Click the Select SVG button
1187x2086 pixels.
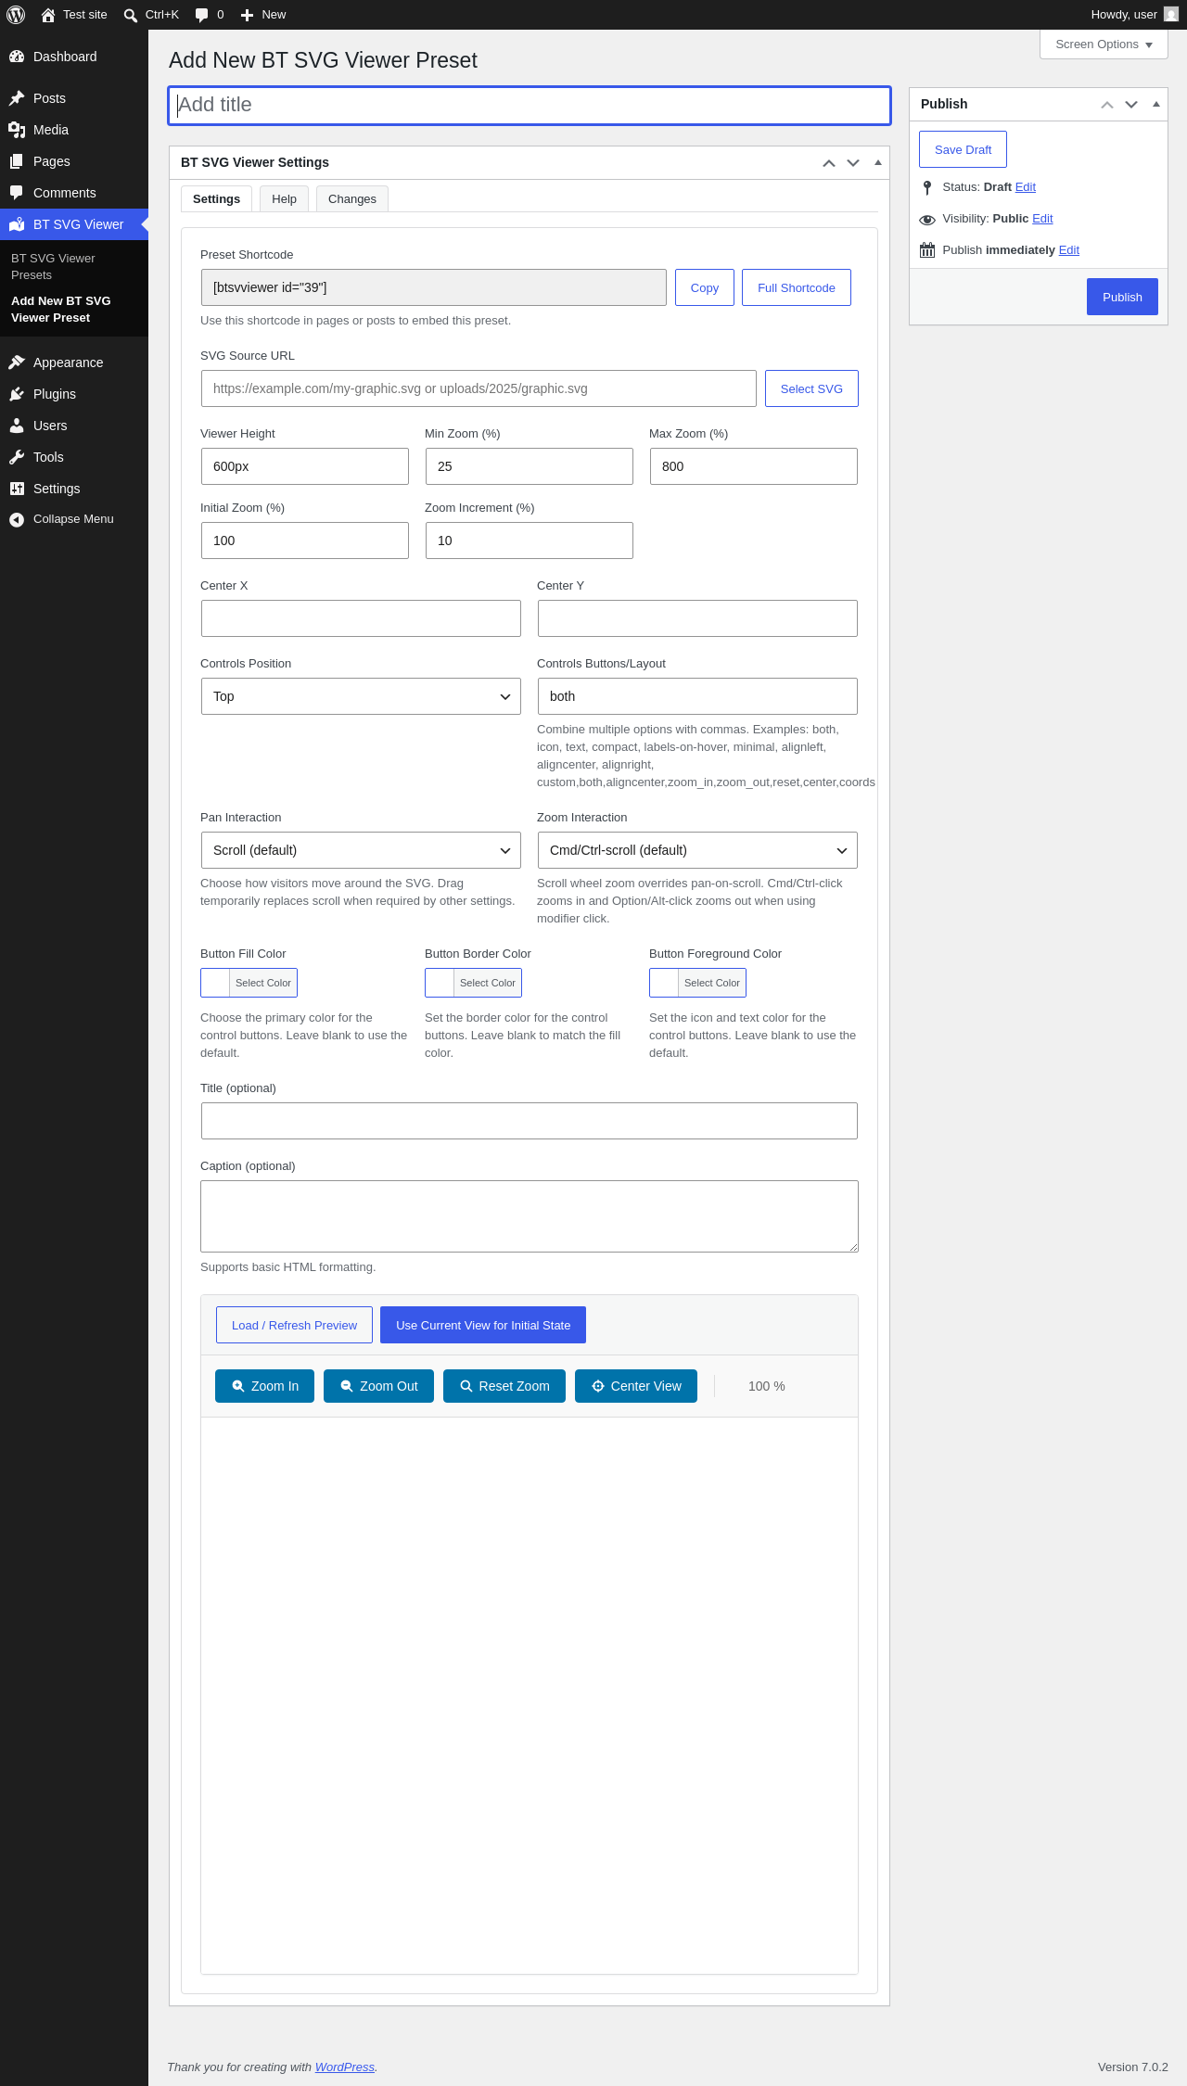pyautogui.click(x=811, y=388)
